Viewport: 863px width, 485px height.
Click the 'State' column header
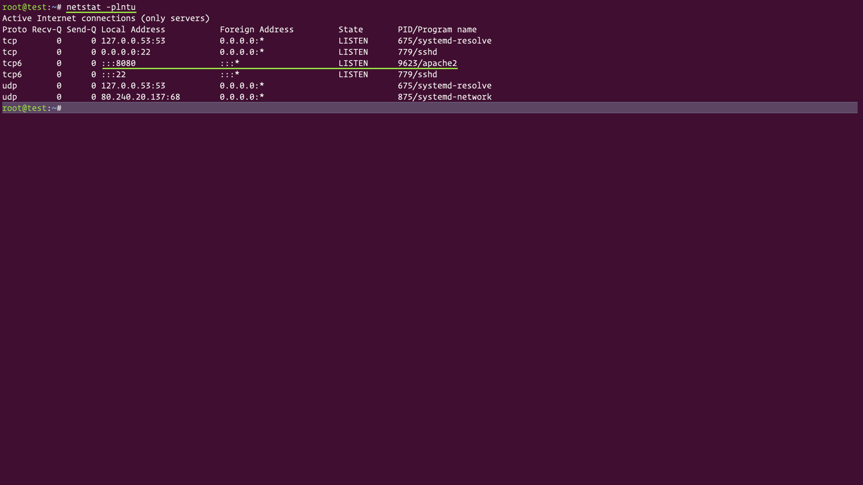[x=351, y=30]
